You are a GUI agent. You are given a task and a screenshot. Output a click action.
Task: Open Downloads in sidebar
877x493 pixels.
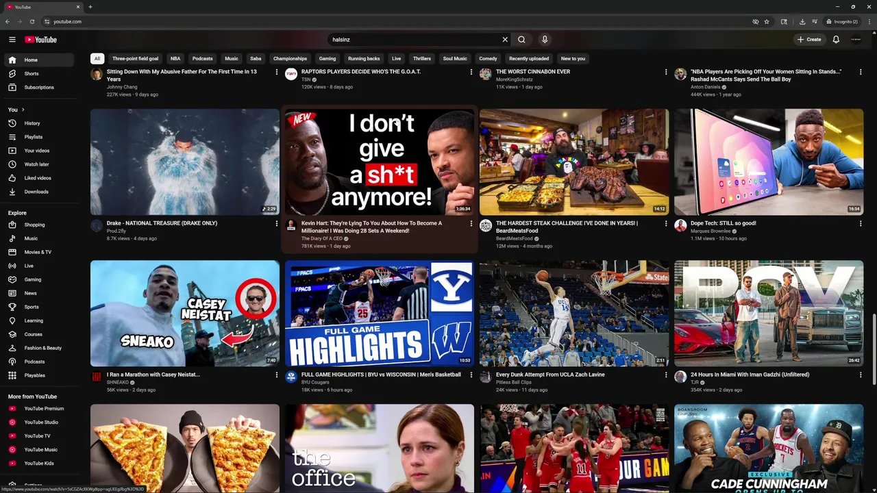[38, 192]
